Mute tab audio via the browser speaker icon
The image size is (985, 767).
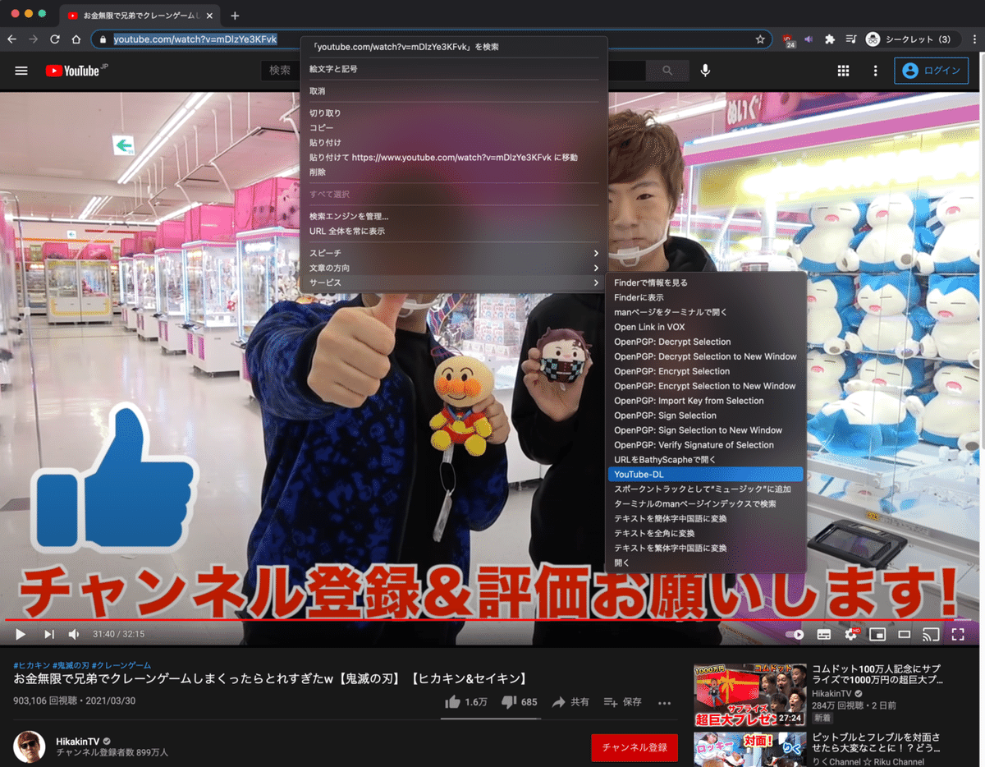[808, 39]
